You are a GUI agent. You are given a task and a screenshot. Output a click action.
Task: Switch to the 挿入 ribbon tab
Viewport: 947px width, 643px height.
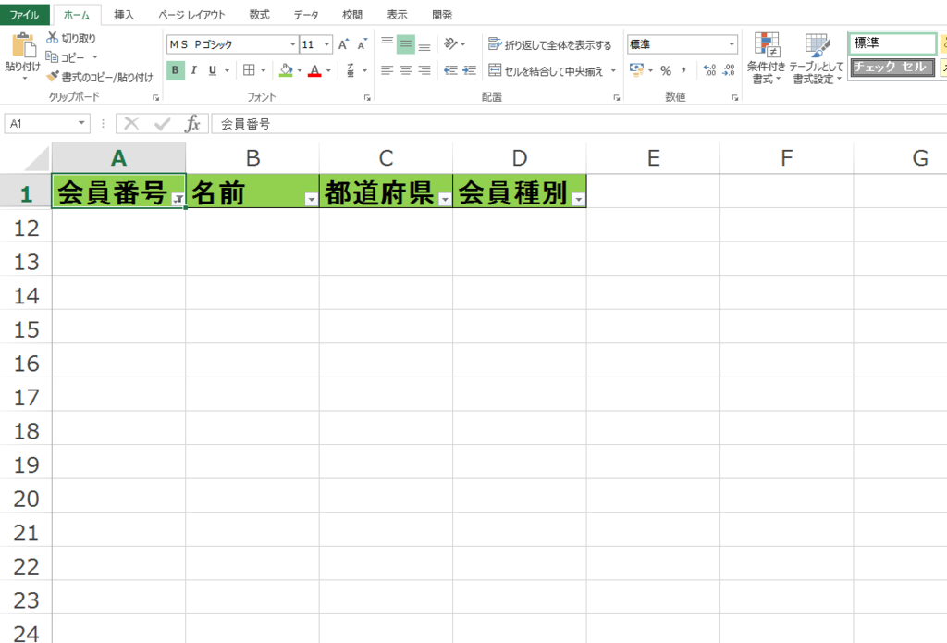pos(124,14)
